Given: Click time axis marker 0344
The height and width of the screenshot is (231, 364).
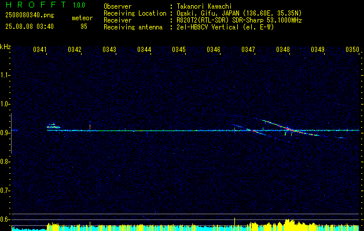Looking at the screenshot, I should [x=144, y=49].
